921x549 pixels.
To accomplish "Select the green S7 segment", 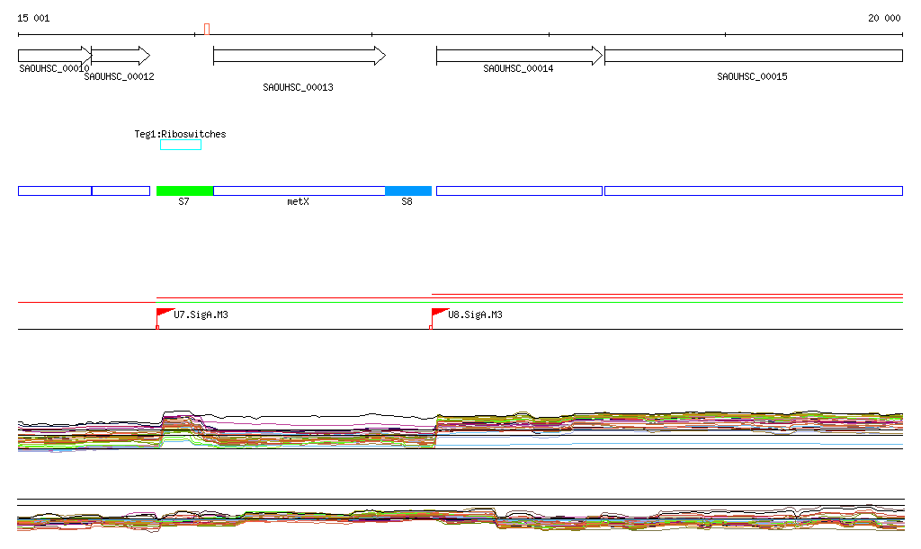I will (x=184, y=190).
